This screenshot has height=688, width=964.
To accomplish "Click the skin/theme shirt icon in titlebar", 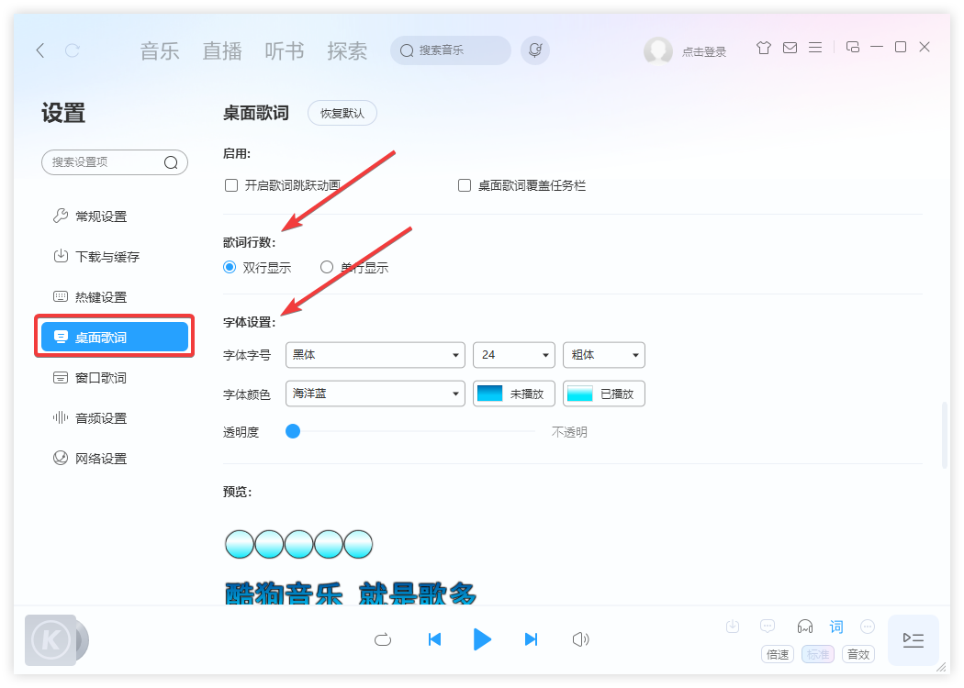I will click(763, 47).
